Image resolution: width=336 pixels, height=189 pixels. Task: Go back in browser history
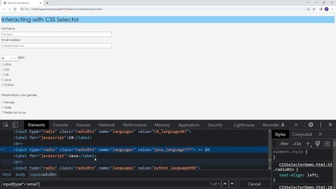pyautogui.click(x=4, y=9)
